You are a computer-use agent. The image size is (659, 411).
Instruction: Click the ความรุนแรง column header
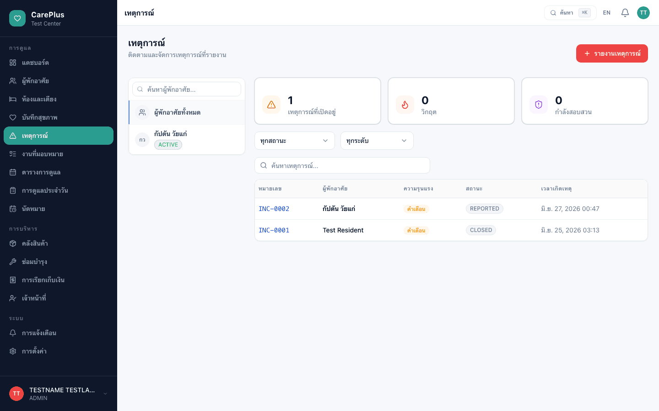[418, 189]
